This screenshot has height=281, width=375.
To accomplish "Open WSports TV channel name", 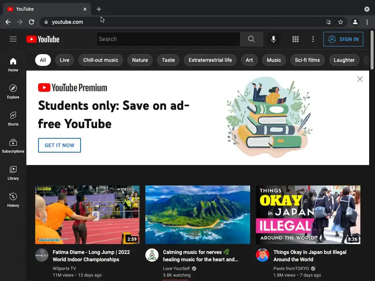I will click(x=64, y=268).
